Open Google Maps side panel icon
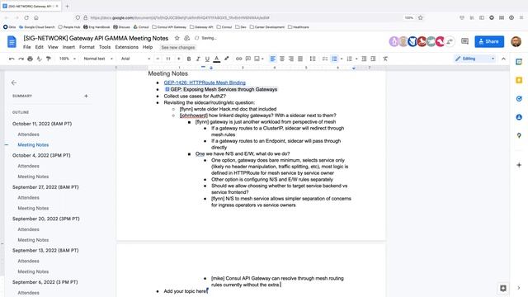The height and width of the screenshot is (297, 528). 519,135
